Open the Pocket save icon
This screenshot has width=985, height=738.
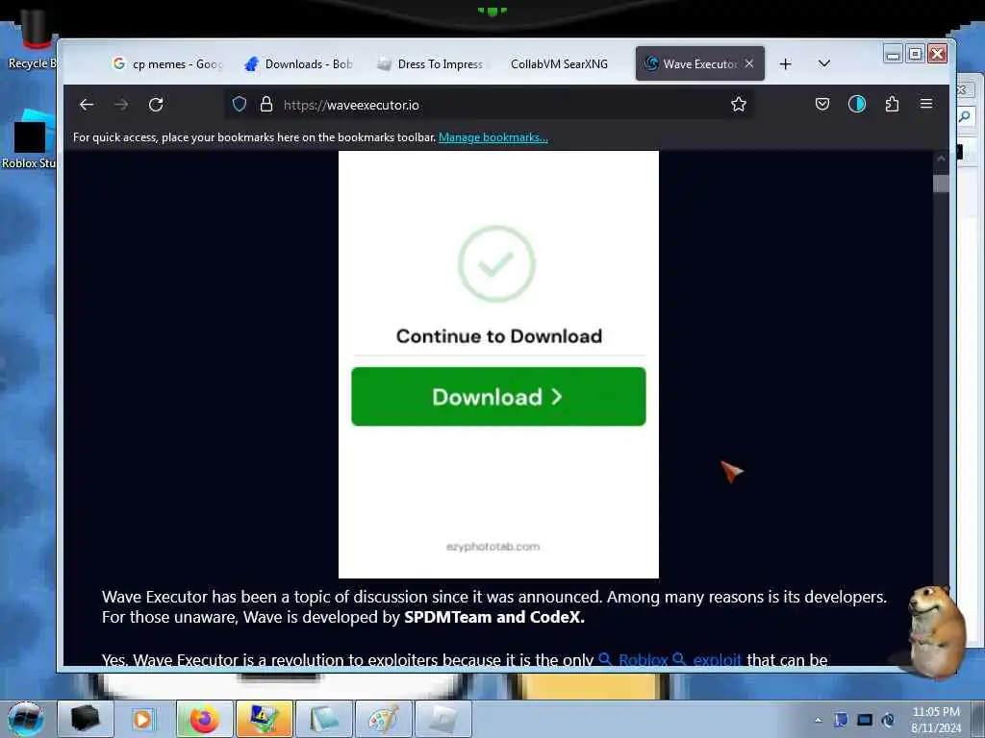[x=822, y=104]
